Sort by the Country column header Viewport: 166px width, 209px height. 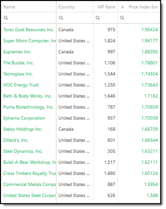(x=67, y=7)
